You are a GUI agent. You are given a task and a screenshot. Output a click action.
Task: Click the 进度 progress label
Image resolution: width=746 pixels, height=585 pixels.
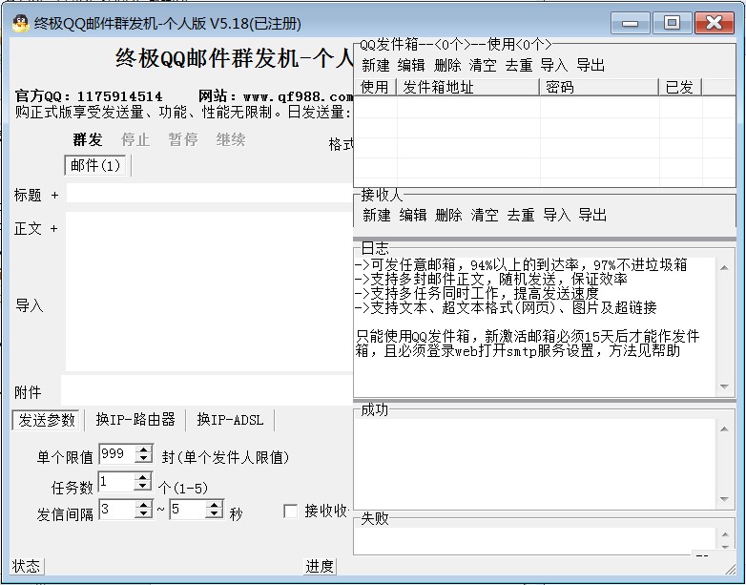point(320,566)
